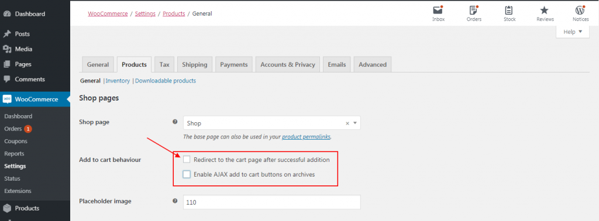The height and width of the screenshot is (221, 599).
Task: Click Settings in the breadcrumb
Action: click(145, 14)
